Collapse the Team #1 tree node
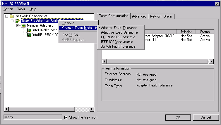Image resolution: width=221 pixels, height=125 pixels. tap(12, 21)
